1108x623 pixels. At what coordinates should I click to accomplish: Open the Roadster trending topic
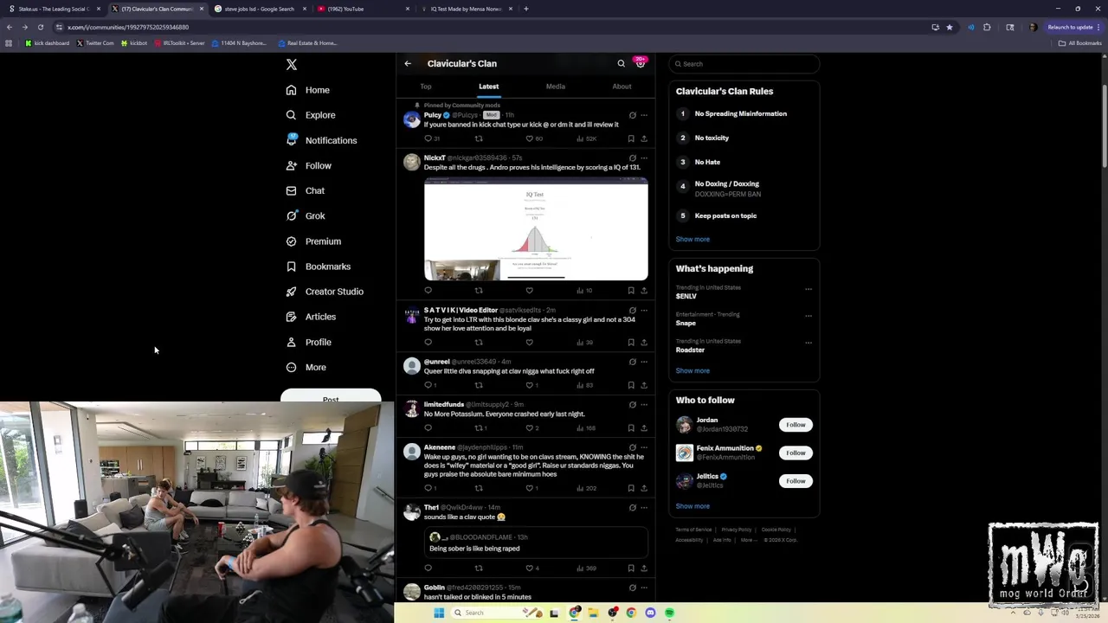pos(690,350)
